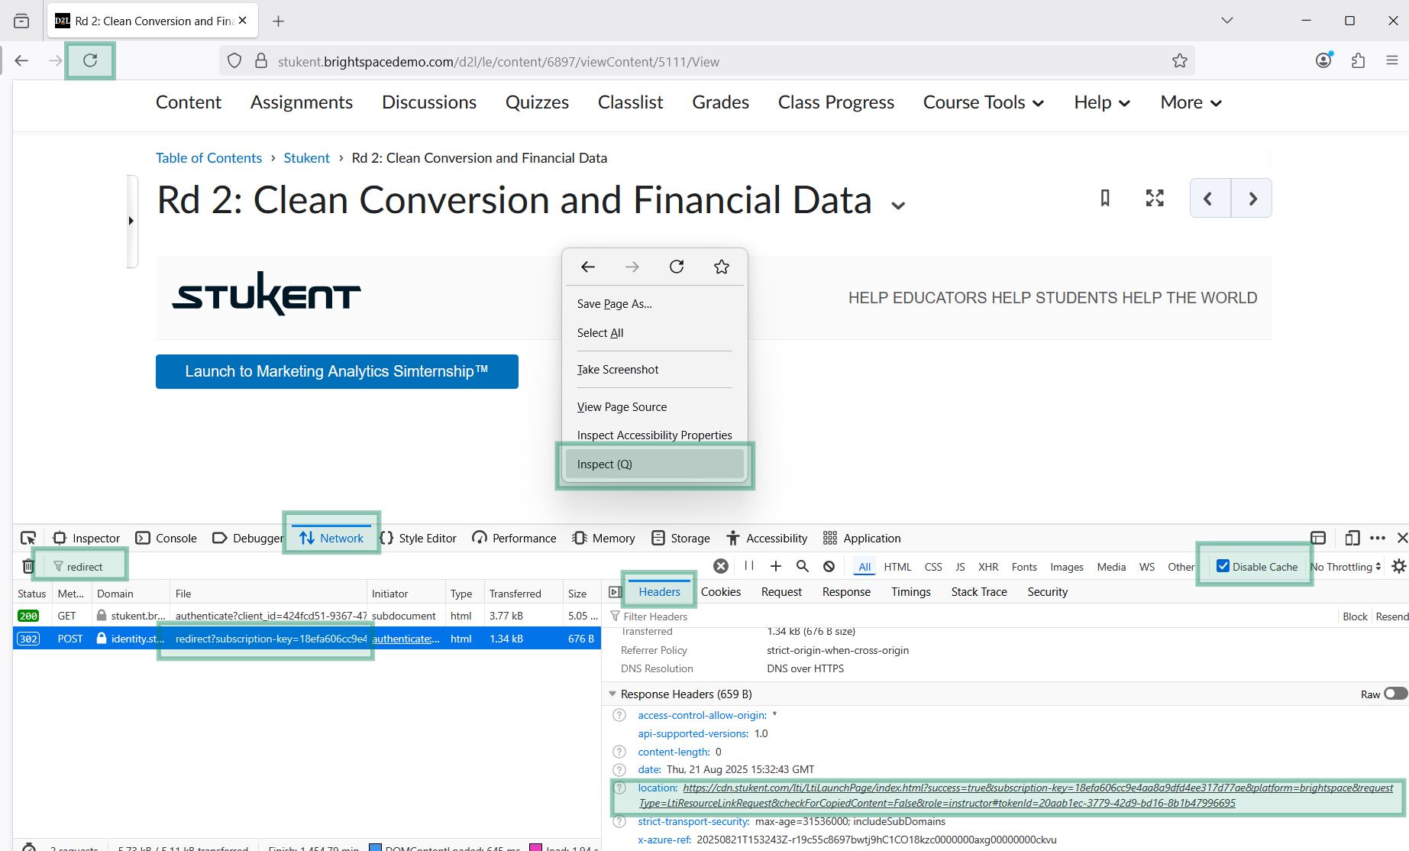1409x851 pixels.
Task: Filter requests by HTML type
Action: click(897, 567)
